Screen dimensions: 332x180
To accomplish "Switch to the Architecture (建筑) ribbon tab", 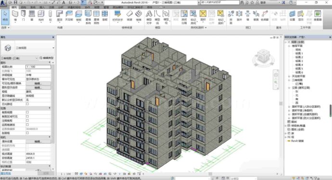I will coord(14,7).
